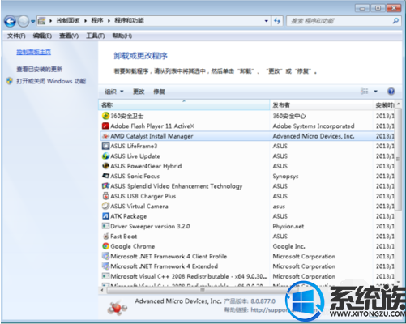
Task: Click 打开或关闭 Windows 功能 link
Action: pos(51,81)
